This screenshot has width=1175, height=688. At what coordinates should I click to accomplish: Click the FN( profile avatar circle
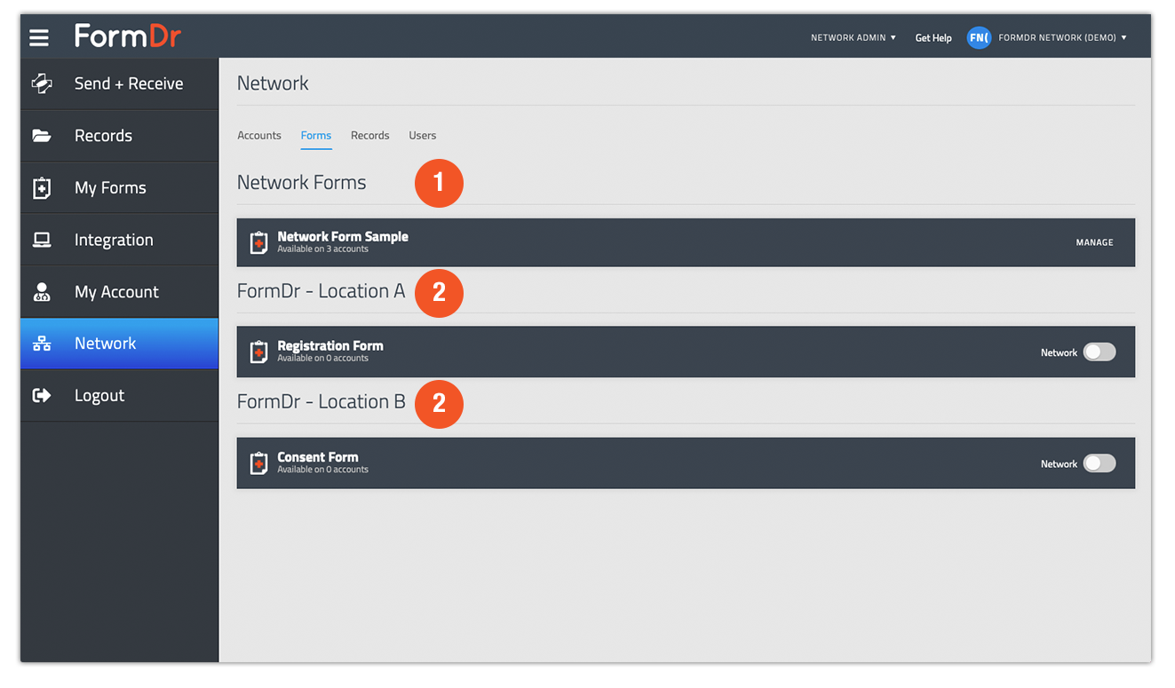(x=979, y=37)
